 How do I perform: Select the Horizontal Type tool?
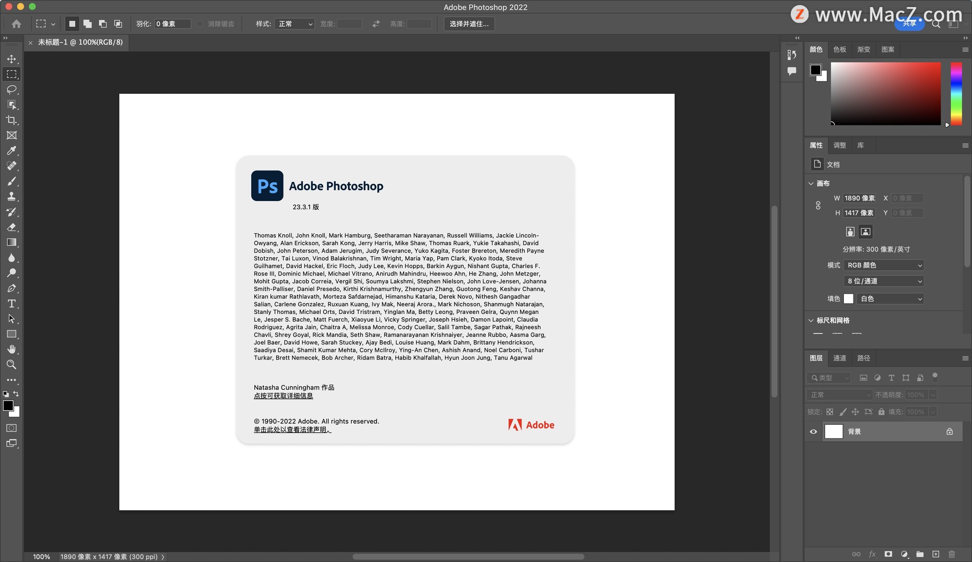coord(11,304)
